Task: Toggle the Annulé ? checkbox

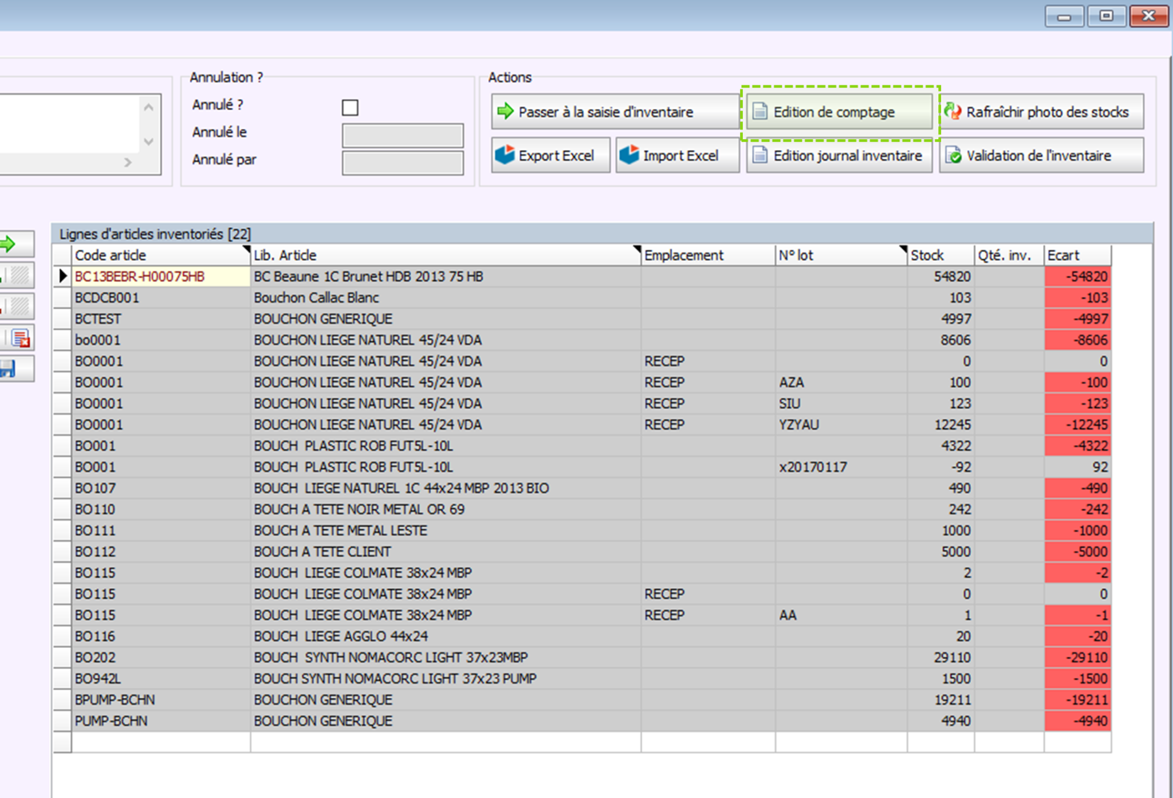Action: click(350, 108)
